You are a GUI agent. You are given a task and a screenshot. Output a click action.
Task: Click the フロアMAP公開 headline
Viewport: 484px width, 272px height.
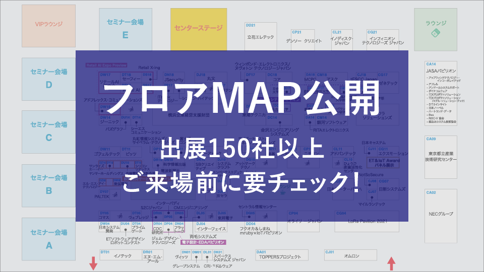241,99
